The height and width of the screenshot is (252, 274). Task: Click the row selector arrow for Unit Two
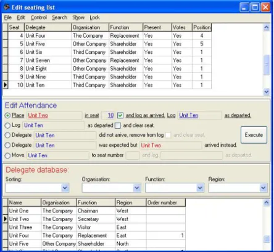pos(5,219)
